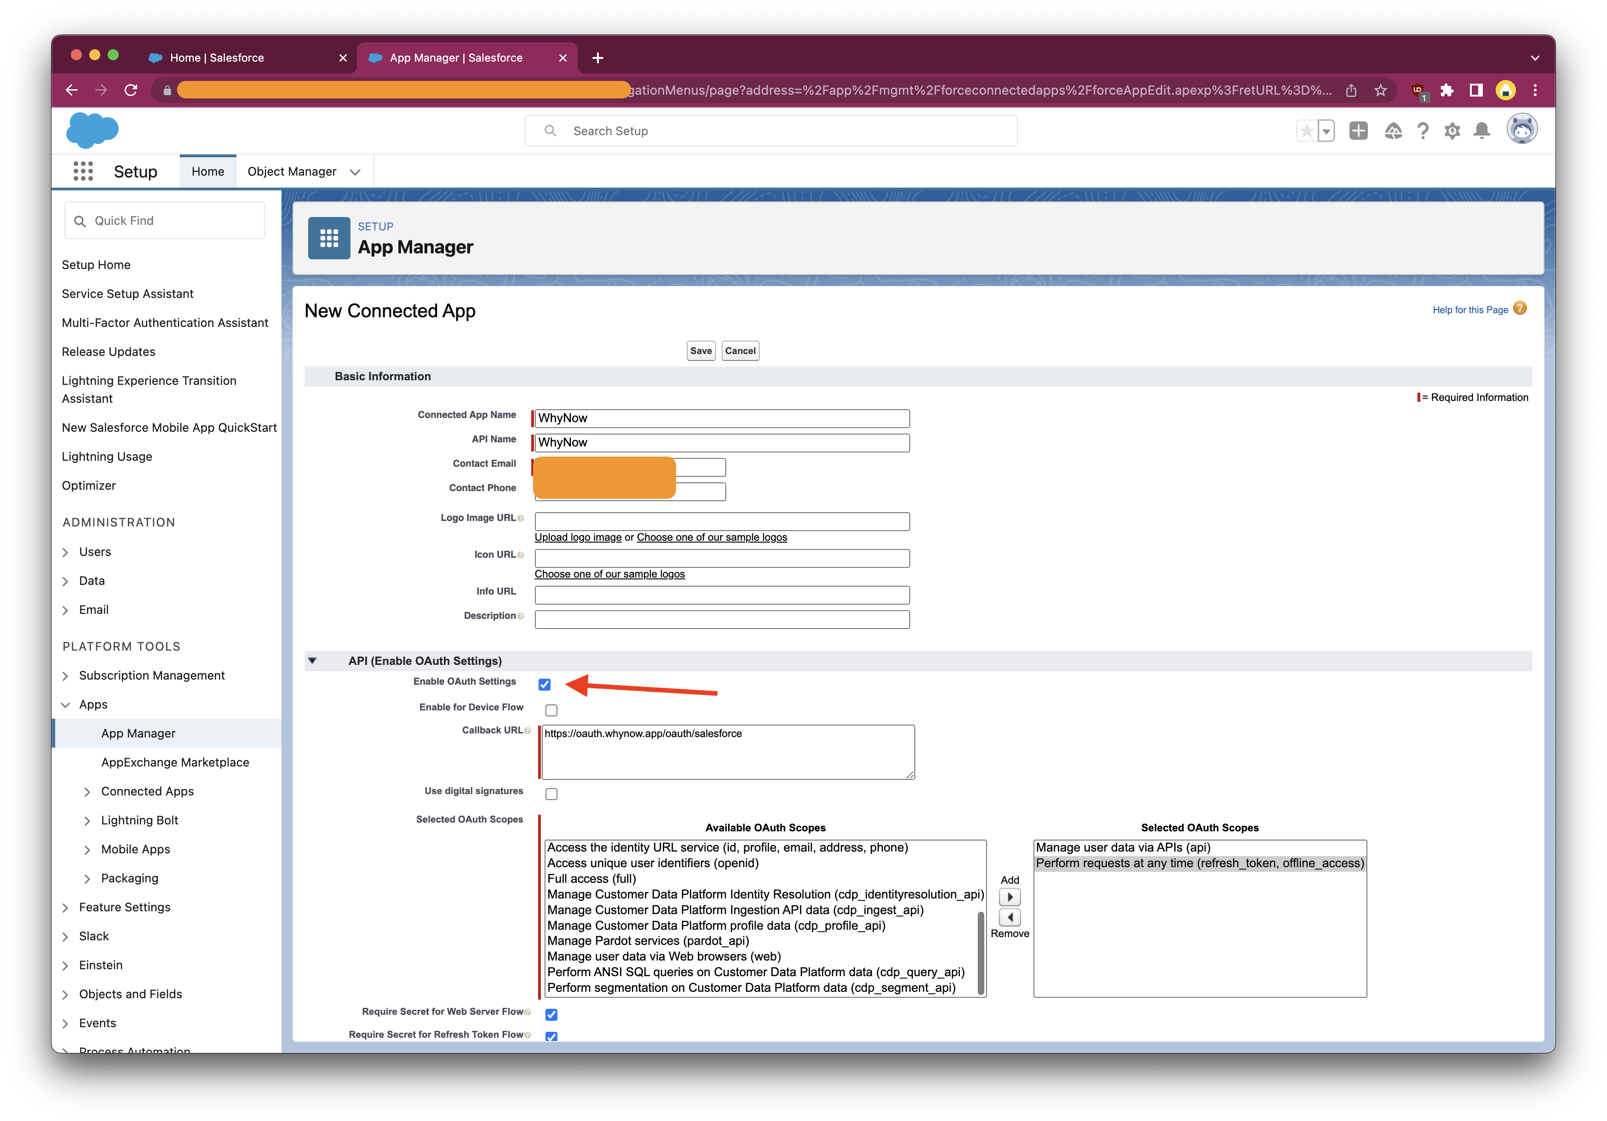The width and height of the screenshot is (1607, 1121).
Task: Click the Help for this Page icon
Action: pyautogui.click(x=1520, y=309)
